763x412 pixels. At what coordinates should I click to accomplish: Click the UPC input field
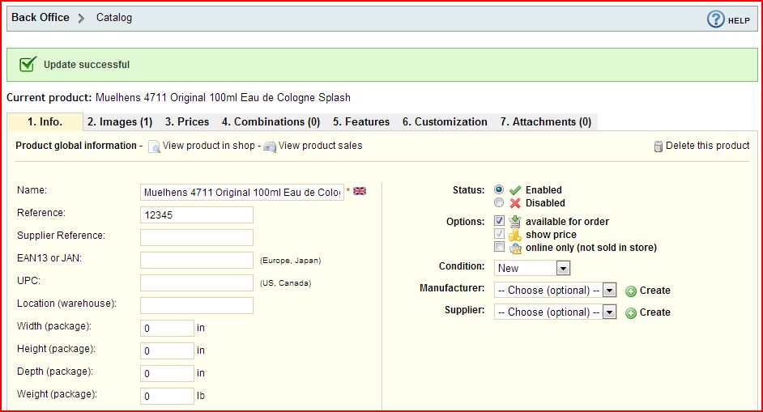click(x=197, y=282)
